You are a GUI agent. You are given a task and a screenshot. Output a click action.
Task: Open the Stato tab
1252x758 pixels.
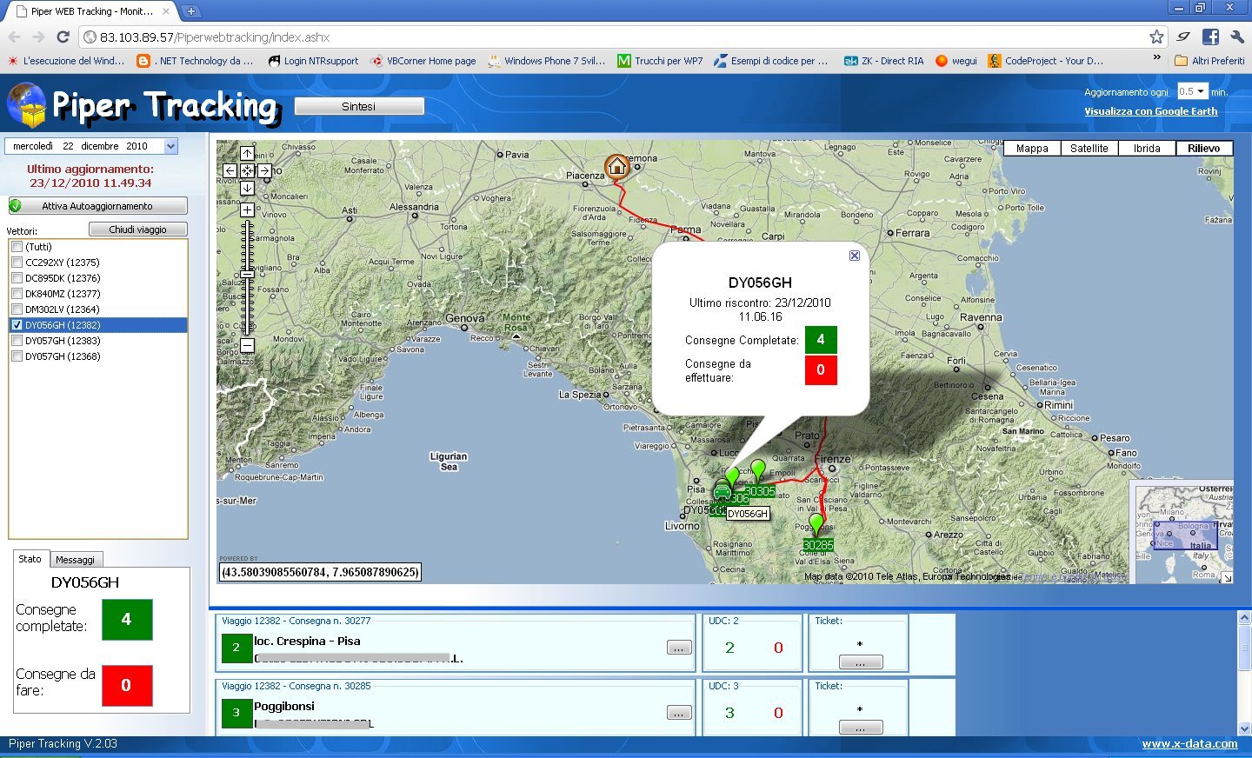click(30, 559)
